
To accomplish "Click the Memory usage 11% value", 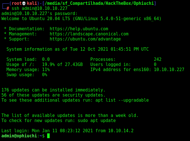I will click(x=46, y=70).
